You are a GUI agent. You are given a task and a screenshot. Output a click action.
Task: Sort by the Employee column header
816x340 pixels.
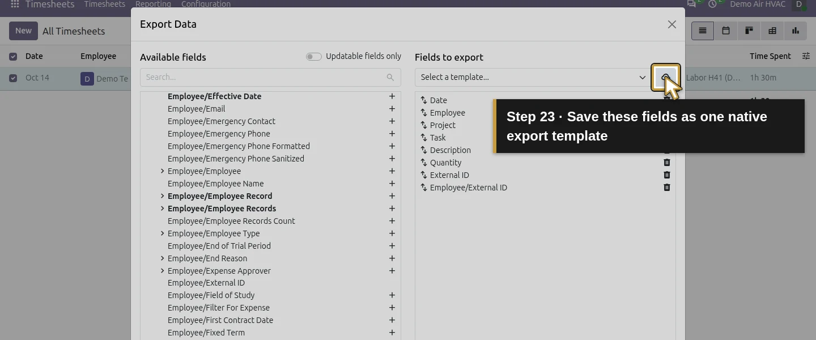pyautogui.click(x=98, y=56)
